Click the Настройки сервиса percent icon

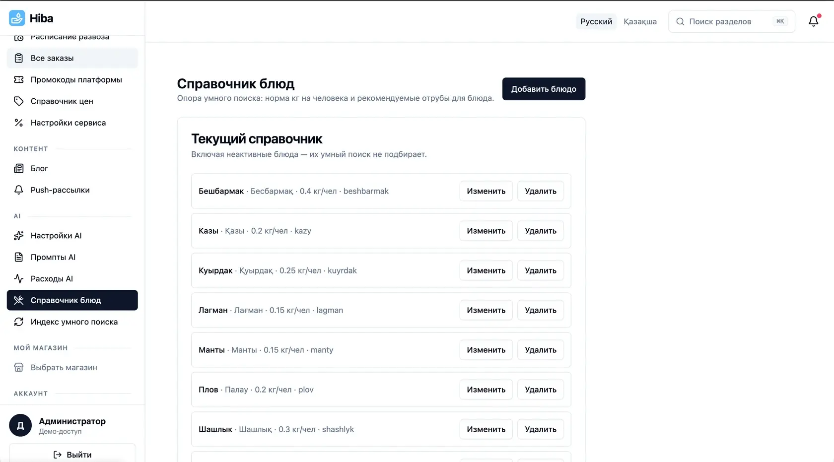pyautogui.click(x=19, y=123)
